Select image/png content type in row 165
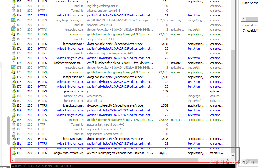Screen dimensions: 258x168 [x=195, y=20]
